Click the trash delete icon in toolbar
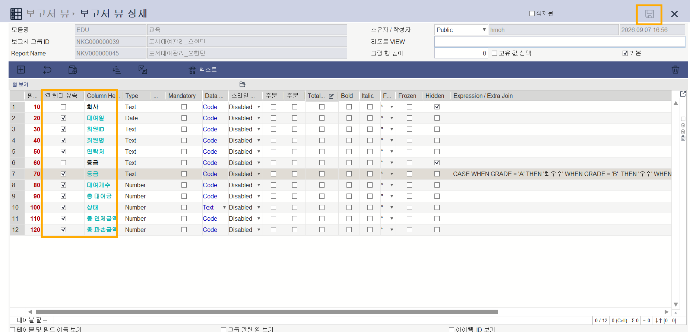This screenshot has height=332, width=690. [675, 70]
